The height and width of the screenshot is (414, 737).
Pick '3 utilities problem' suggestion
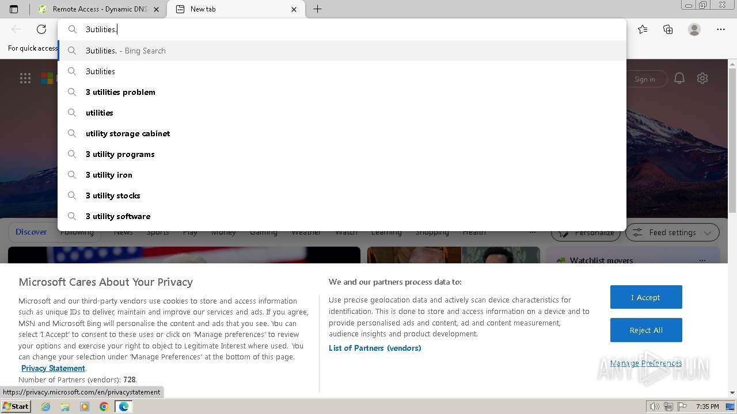coord(342,92)
